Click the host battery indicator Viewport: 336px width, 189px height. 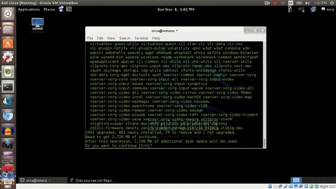coord(299,3)
